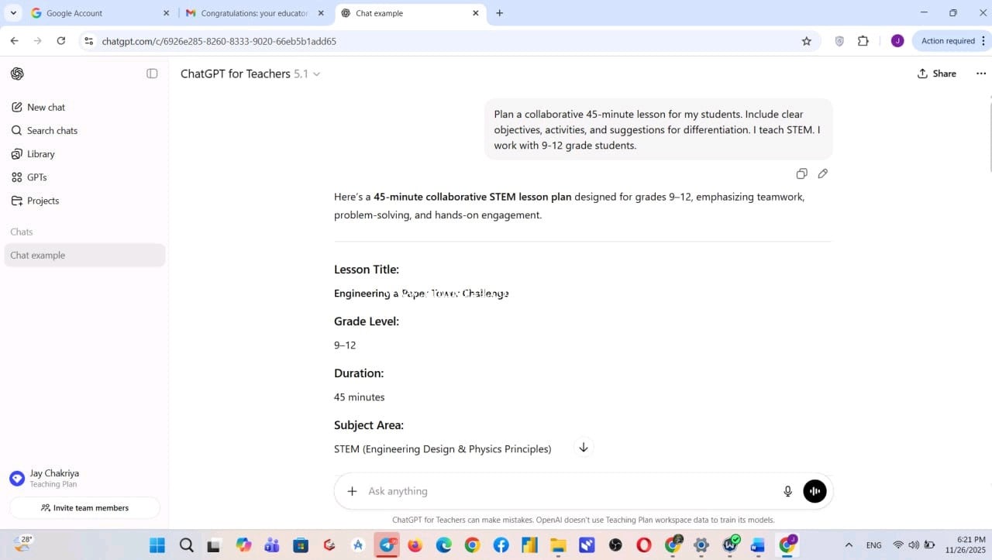Open Library in the sidebar
This screenshot has height=560, width=992.
point(40,154)
